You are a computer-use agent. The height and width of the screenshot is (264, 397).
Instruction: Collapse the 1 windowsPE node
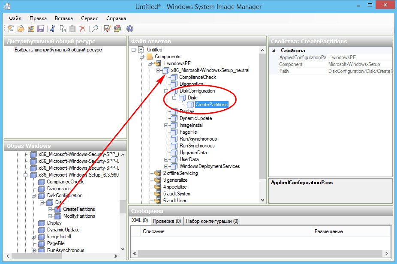(150, 63)
